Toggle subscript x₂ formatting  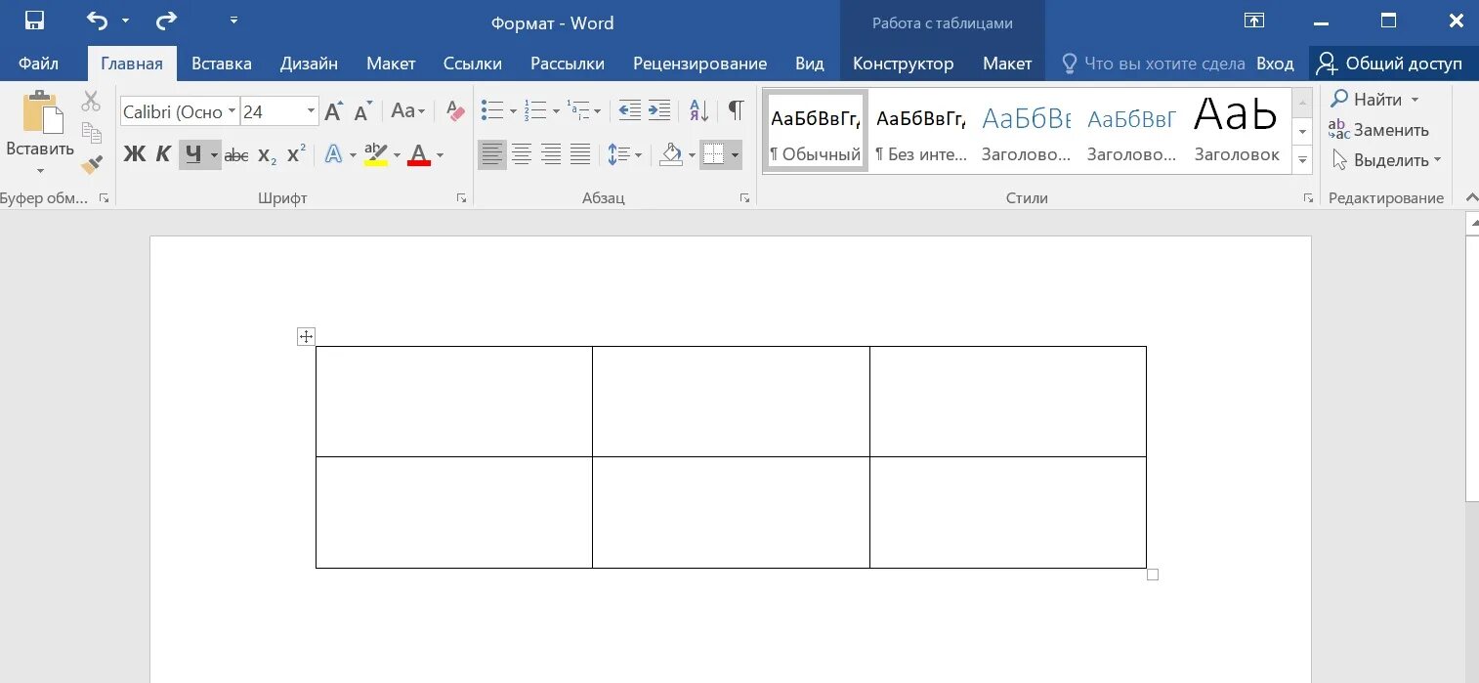[267, 154]
